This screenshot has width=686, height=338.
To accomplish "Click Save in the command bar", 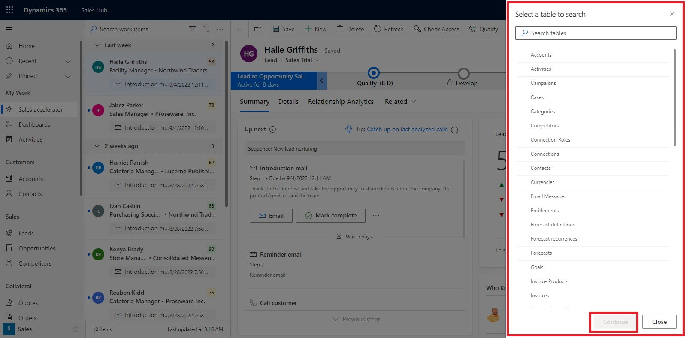I will (x=284, y=29).
